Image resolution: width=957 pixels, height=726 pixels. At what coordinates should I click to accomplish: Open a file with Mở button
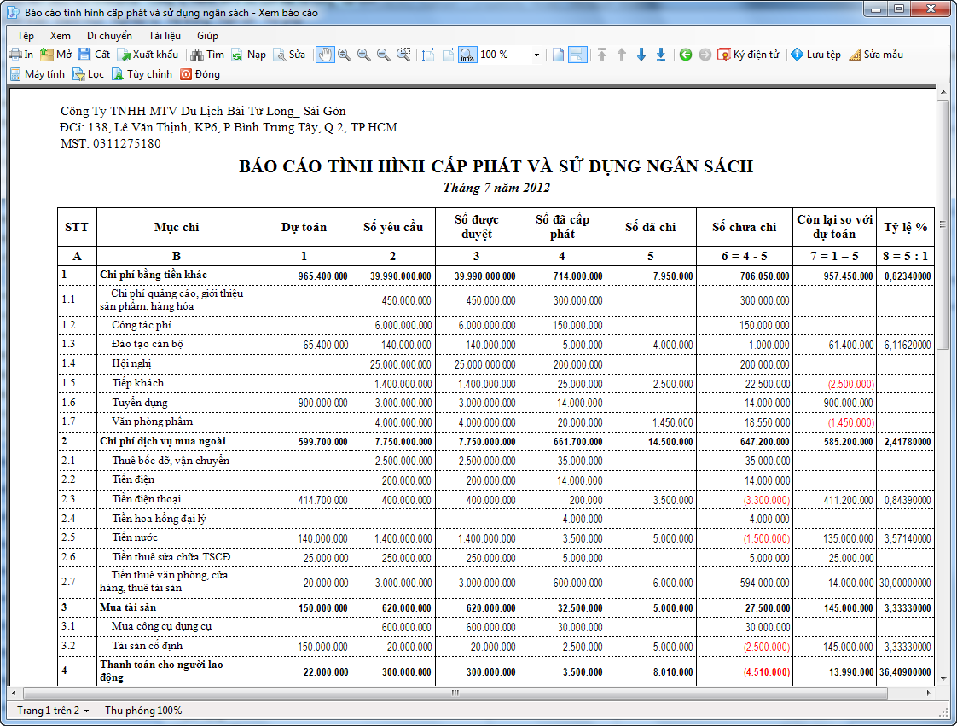[55, 55]
